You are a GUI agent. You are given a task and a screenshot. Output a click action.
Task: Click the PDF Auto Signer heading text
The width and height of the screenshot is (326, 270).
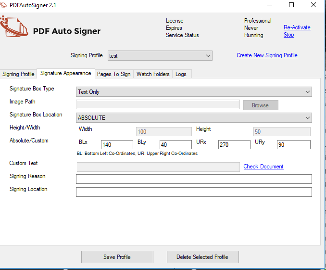point(67,31)
